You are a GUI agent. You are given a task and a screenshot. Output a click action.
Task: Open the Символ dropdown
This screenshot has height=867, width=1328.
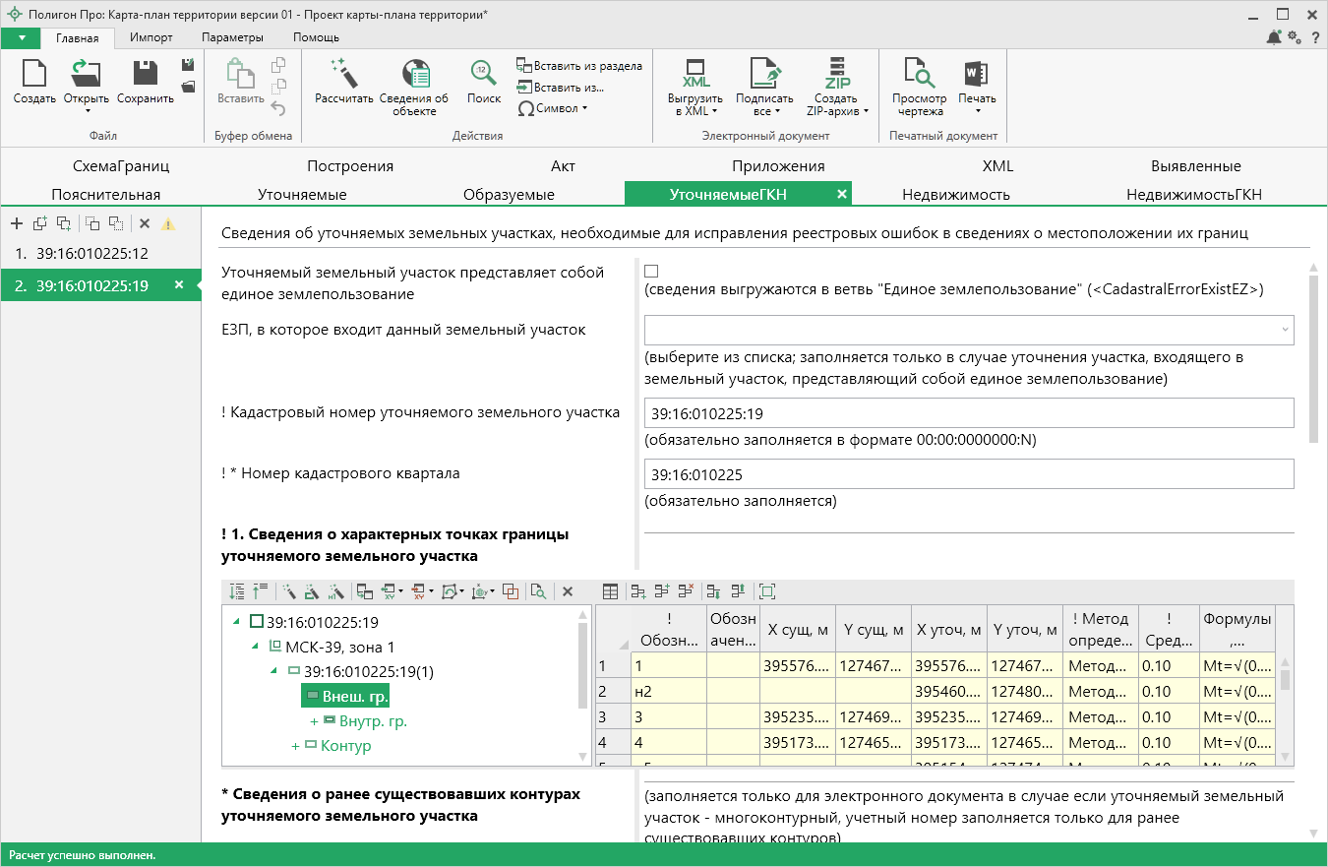pyautogui.click(x=559, y=108)
